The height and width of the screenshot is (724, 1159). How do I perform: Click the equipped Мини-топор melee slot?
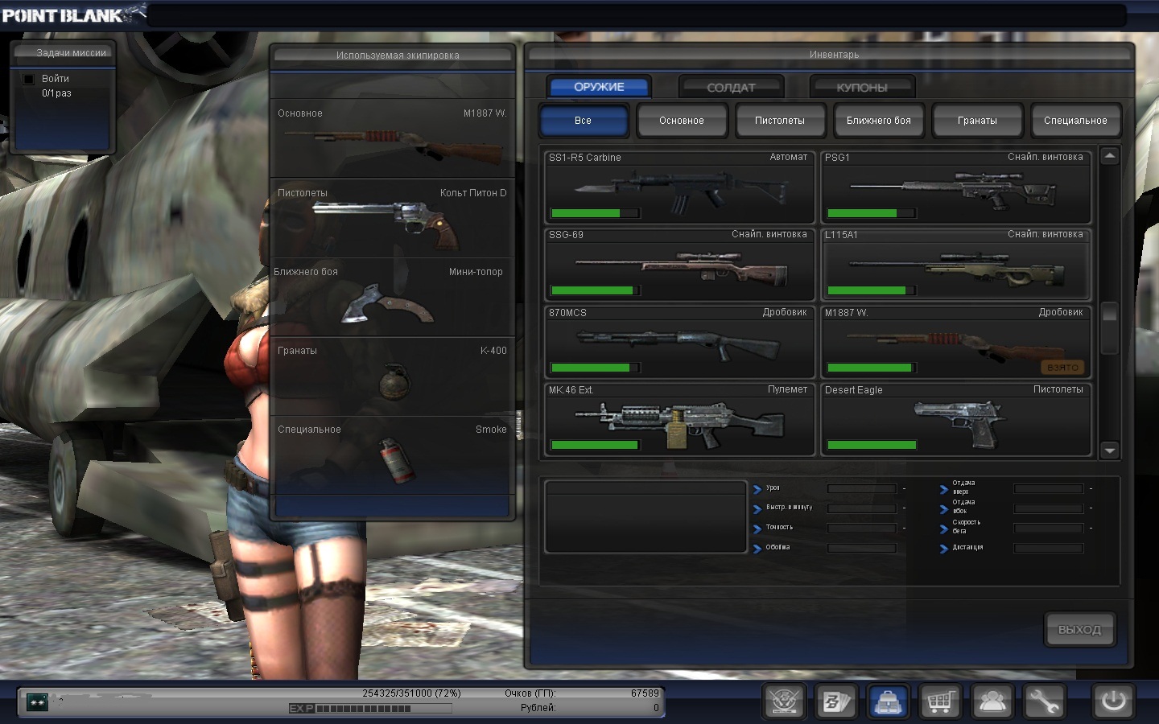(x=392, y=297)
